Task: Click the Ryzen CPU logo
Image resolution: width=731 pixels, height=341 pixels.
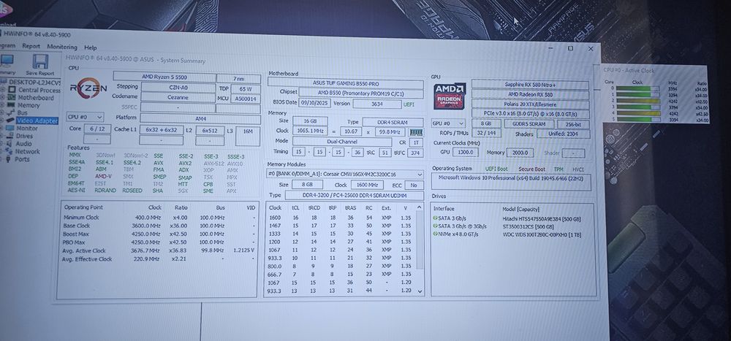Action: (x=88, y=88)
